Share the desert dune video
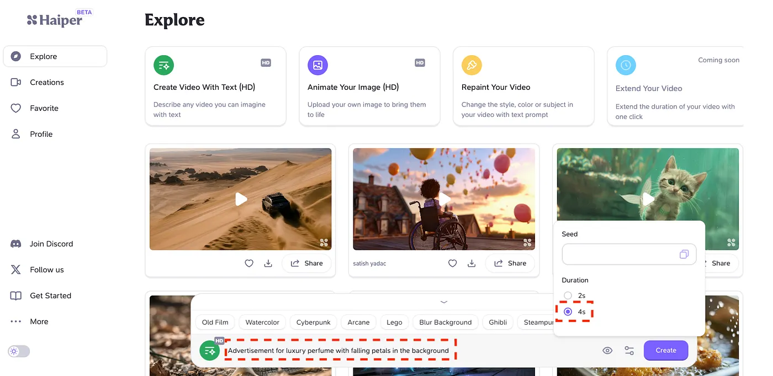 (x=306, y=264)
